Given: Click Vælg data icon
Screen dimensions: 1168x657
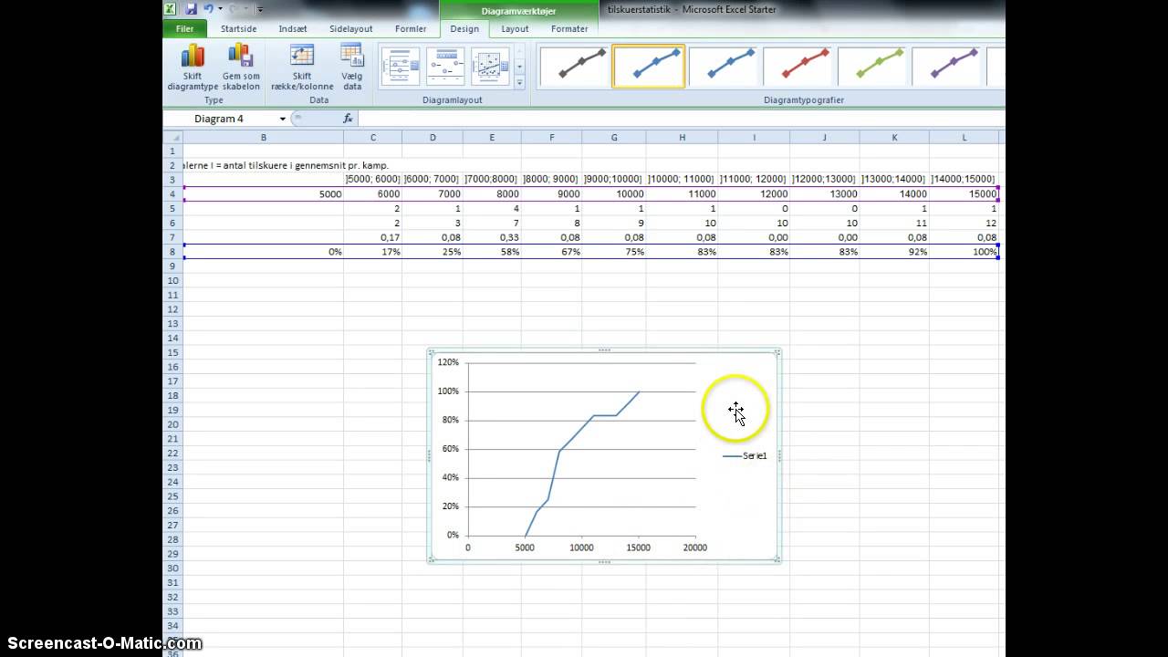Looking at the screenshot, I should [351, 56].
